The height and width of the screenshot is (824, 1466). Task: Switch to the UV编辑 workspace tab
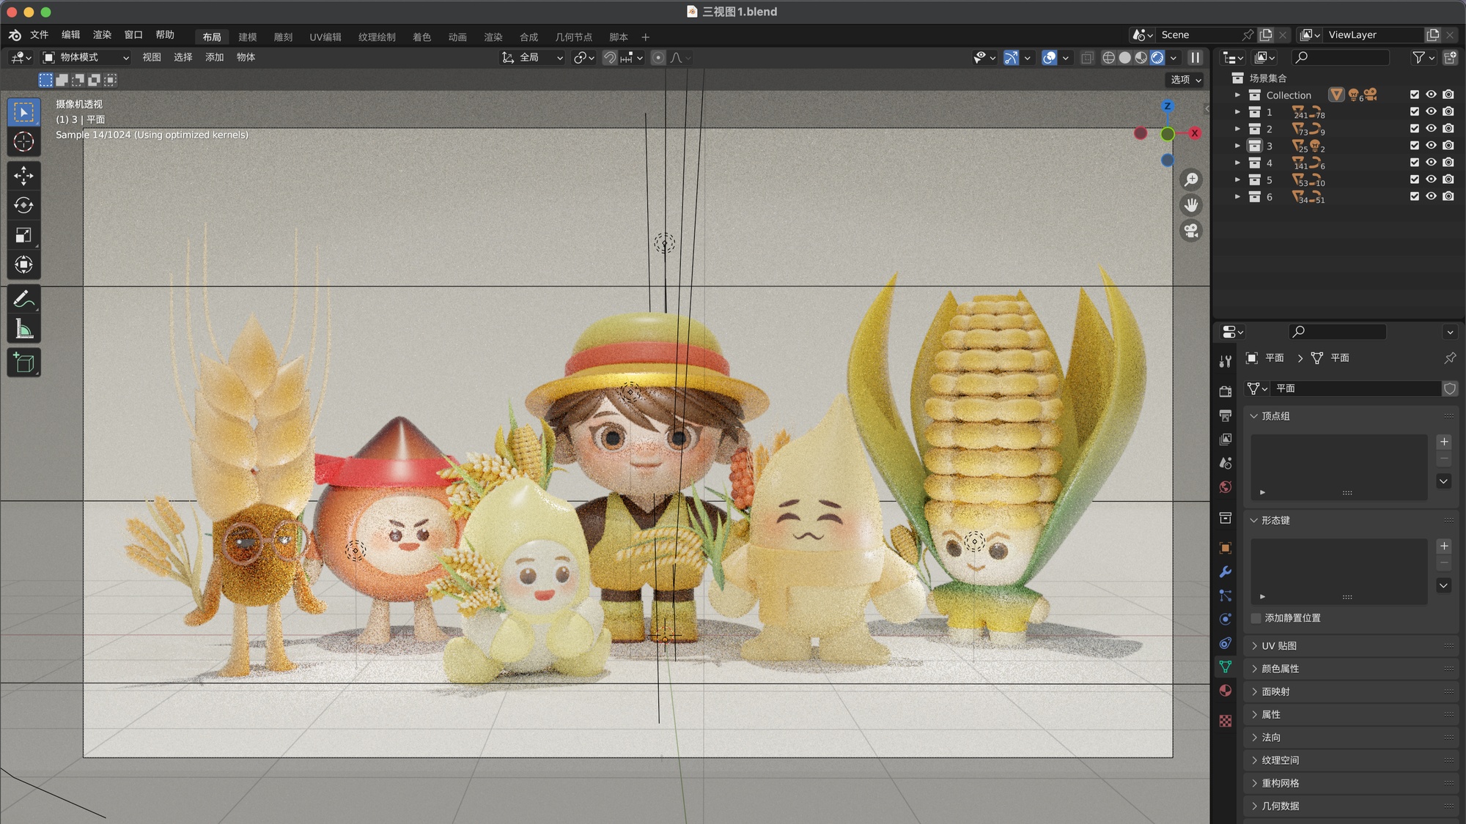pyautogui.click(x=325, y=37)
